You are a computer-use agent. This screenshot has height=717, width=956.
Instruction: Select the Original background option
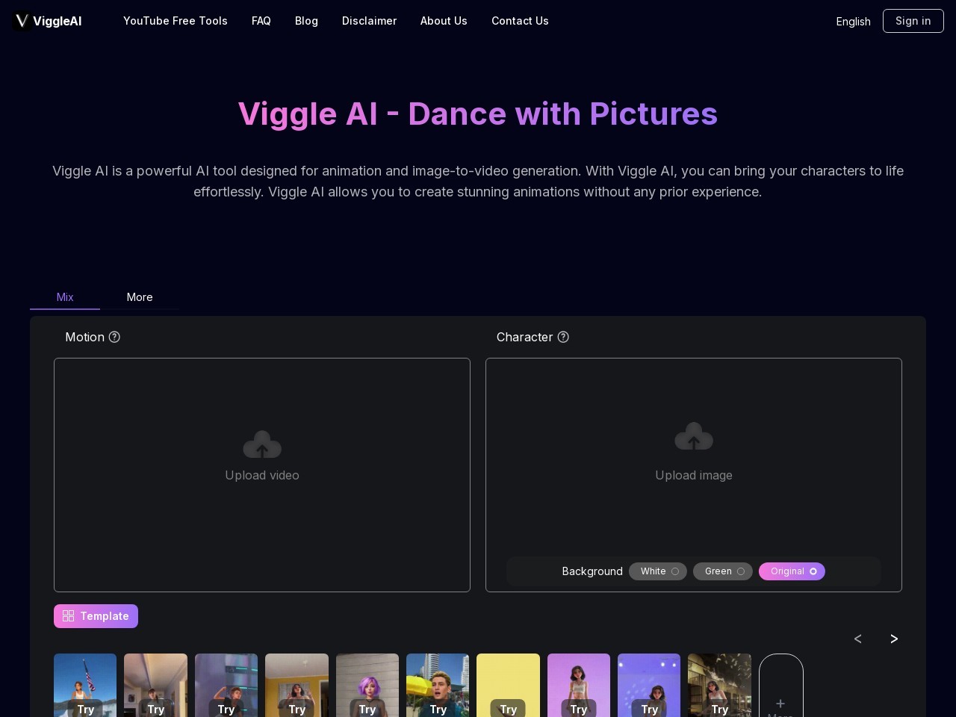pyautogui.click(x=792, y=571)
